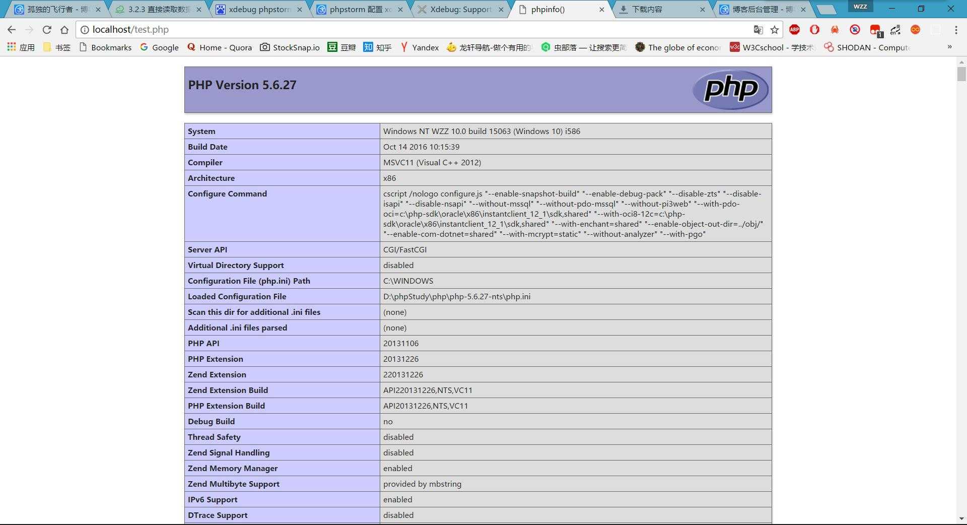Click the PHP Version 5.6.27 heading
967x525 pixels.
242,85
